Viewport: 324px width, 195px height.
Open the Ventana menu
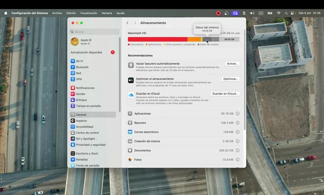coord(106,13)
